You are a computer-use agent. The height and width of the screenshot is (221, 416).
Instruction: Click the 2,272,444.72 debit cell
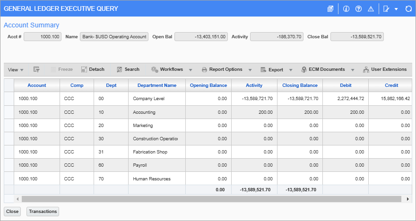346,99
